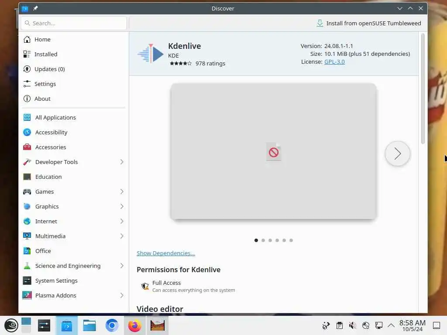This screenshot has width=447, height=335.
Task: Click the Kdenlive screenshot preview
Action: [273, 151]
